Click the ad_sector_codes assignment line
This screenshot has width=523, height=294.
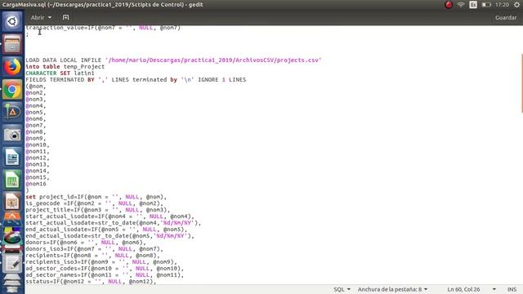point(105,269)
